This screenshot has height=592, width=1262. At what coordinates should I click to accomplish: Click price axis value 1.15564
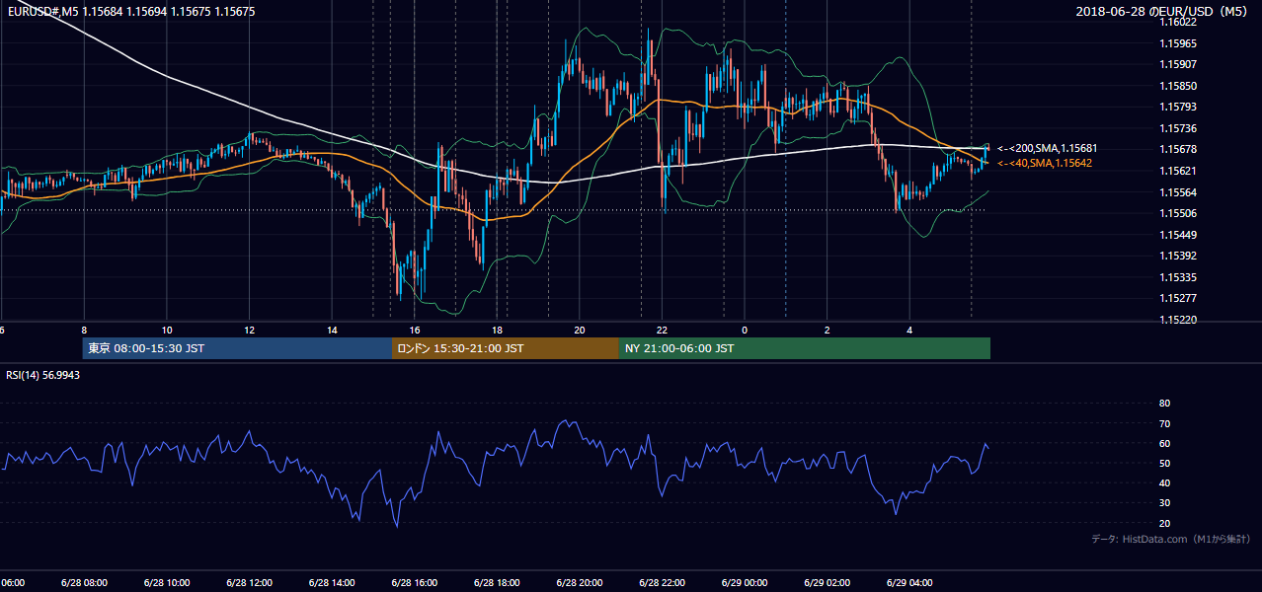tap(1179, 192)
